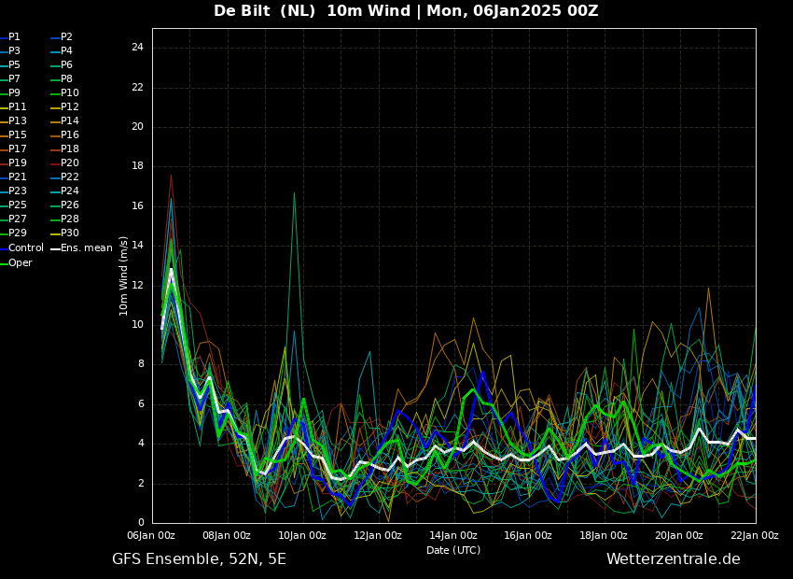Click the P30 legend label

tap(64, 233)
